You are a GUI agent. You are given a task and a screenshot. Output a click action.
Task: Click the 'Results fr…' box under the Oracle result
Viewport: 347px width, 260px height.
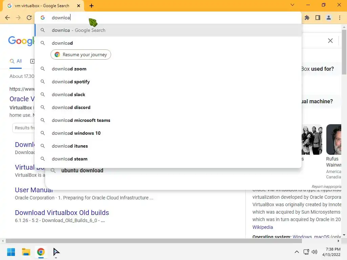point(24,128)
